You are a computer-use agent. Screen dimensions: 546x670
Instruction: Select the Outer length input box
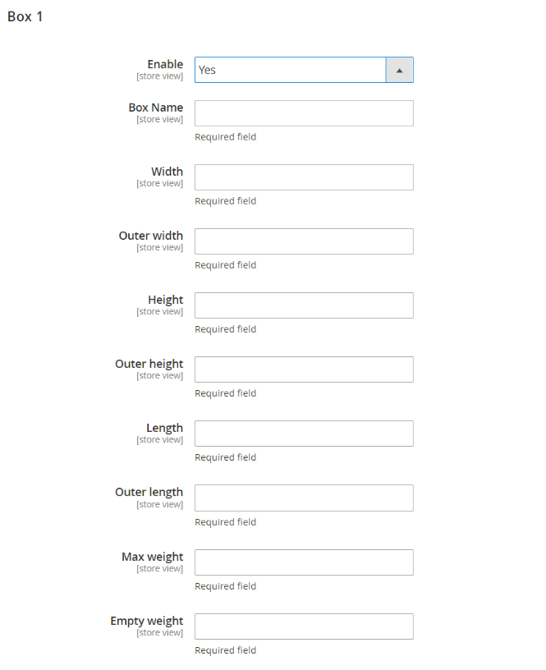point(304,498)
